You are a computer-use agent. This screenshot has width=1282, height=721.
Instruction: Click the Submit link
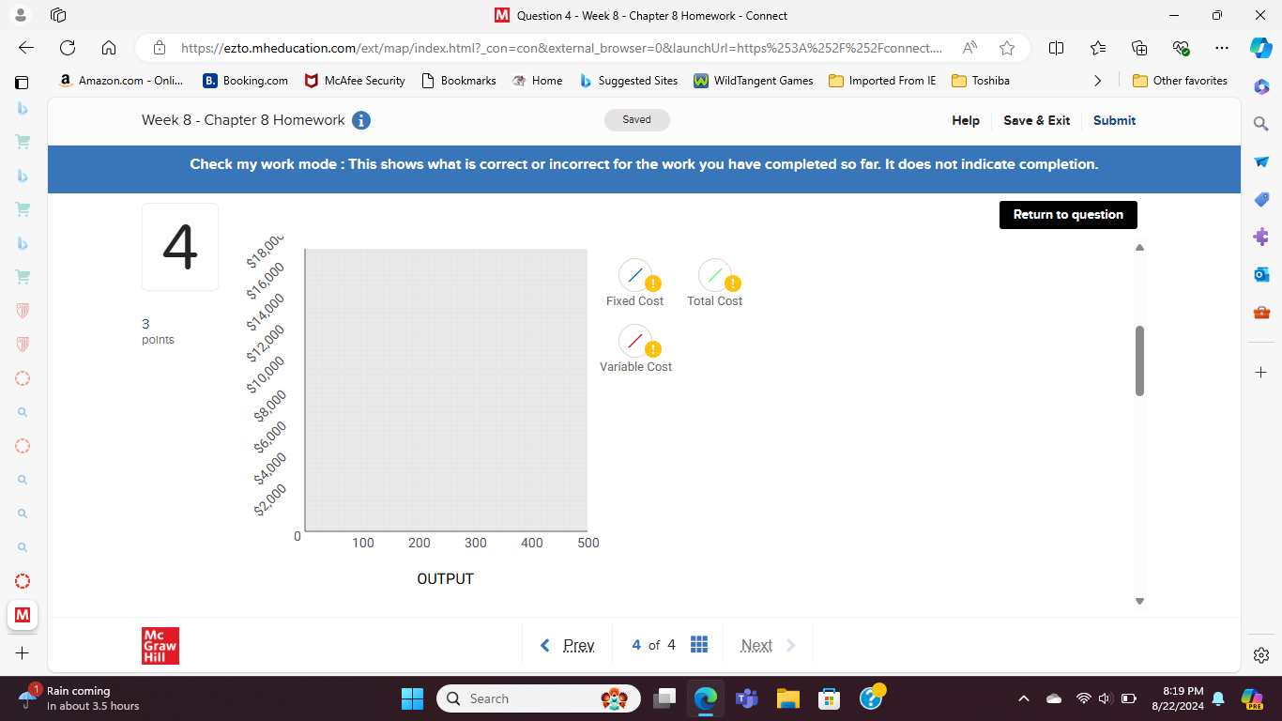1114,120
